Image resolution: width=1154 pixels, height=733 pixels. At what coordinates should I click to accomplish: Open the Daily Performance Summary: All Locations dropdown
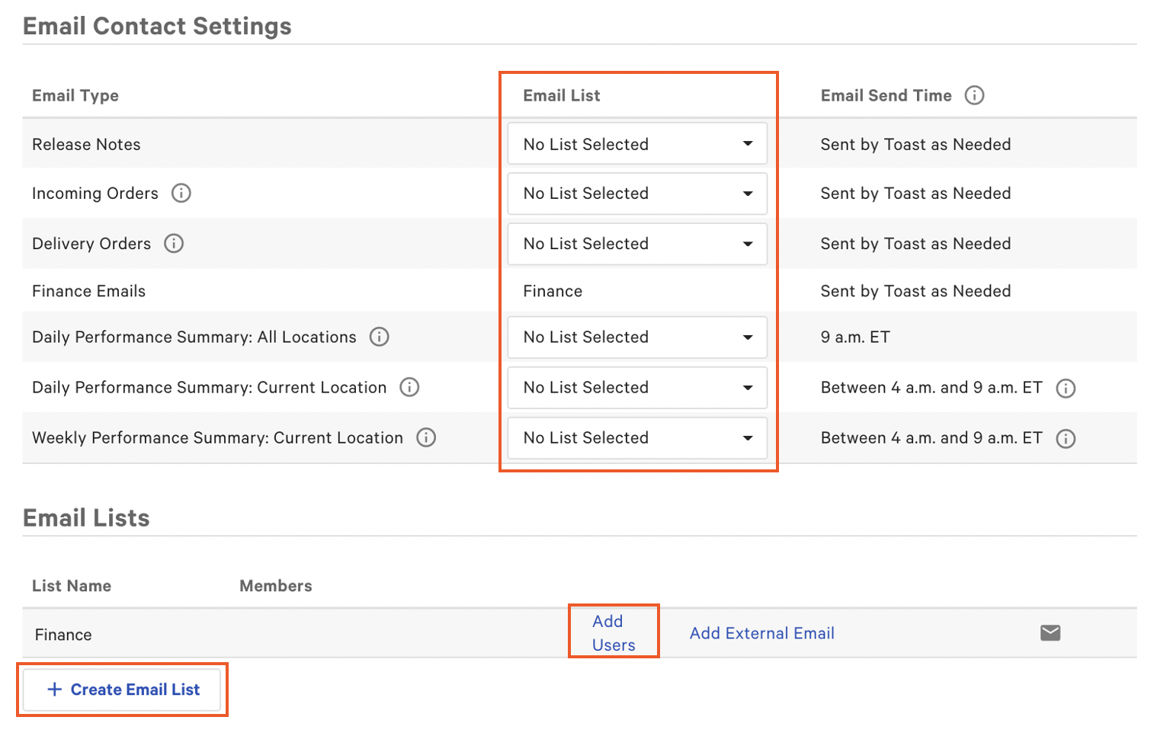point(637,337)
